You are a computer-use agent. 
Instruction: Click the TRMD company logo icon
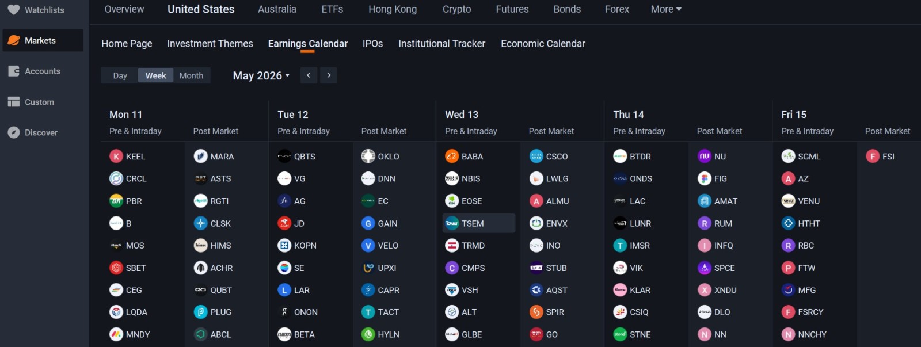[x=452, y=245]
